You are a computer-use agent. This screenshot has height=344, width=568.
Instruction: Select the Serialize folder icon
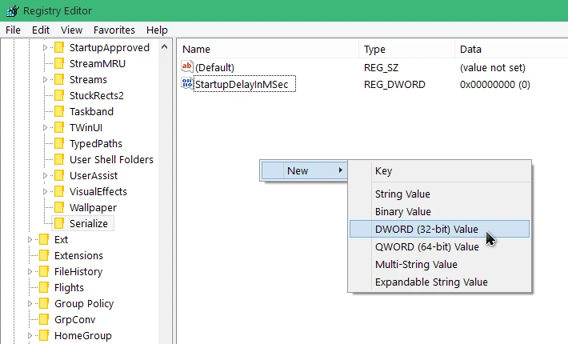pyautogui.click(x=59, y=223)
